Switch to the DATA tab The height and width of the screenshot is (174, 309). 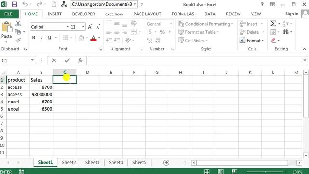coord(210,14)
